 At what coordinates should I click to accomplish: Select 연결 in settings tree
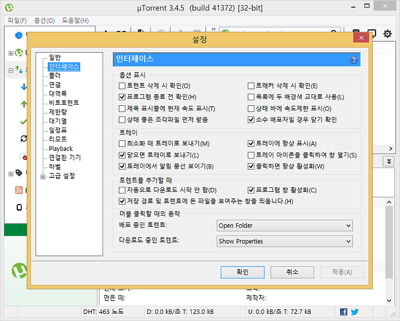click(x=54, y=84)
